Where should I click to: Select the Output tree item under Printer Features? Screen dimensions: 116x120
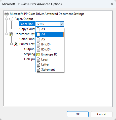point(30,49)
